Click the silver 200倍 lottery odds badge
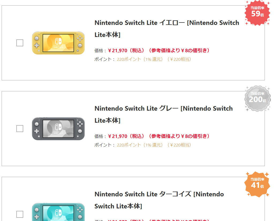Image resolution: width=275 pixels, height=221 pixels. [x=257, y=98]
